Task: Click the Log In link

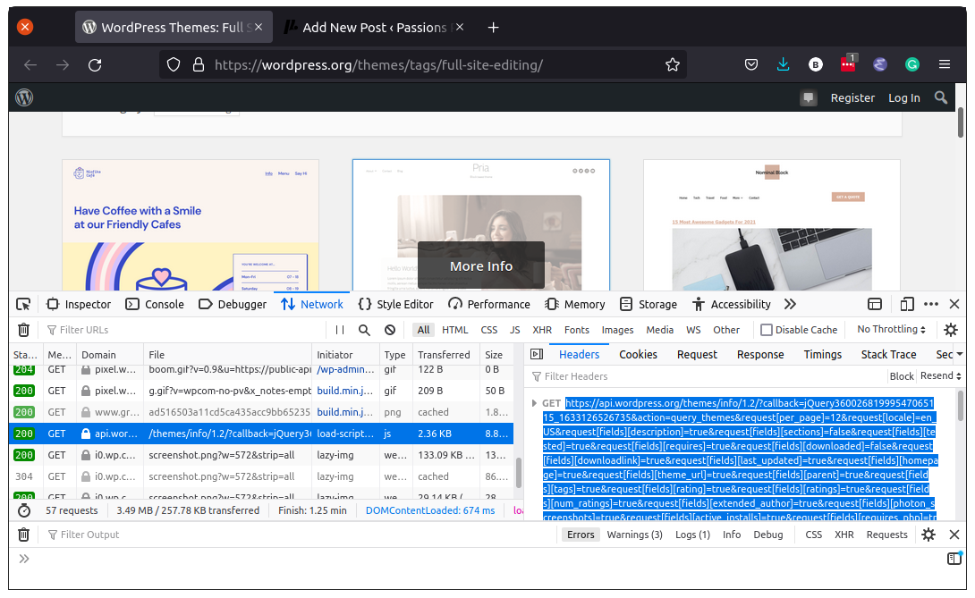Action: tap(903, 97)
